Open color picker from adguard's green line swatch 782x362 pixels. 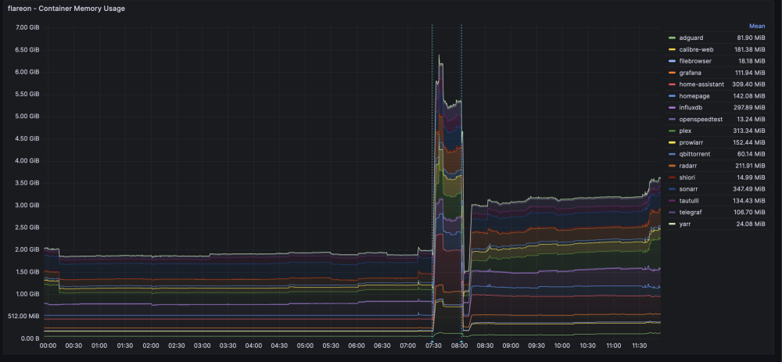point(672,38)
